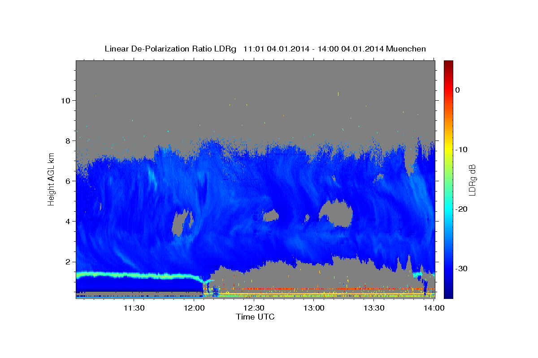This screenshot has width=538, height=358.
Task: Click the 'LDRg dB' colorbar label
Action: (472, 180)
